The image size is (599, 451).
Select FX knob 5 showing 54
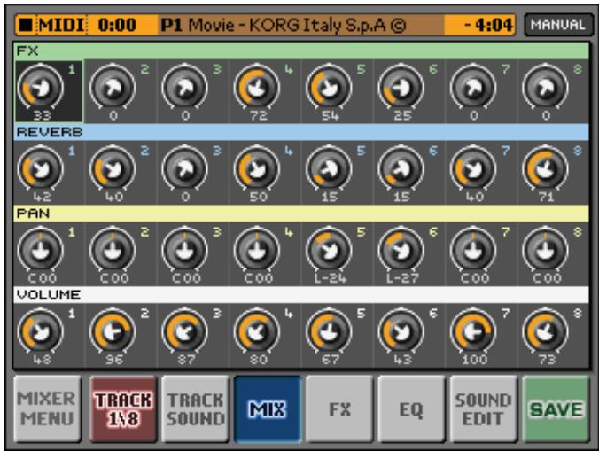[330, 88]
